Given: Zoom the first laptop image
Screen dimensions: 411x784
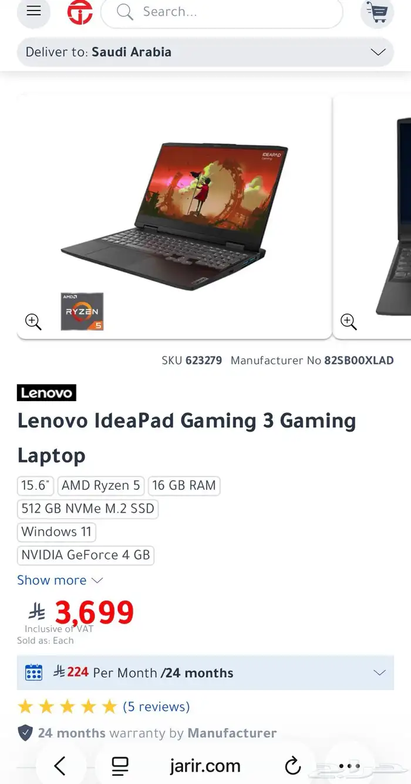Looking at the screenshot, I should pyautogui.click(x=33, y=321).
